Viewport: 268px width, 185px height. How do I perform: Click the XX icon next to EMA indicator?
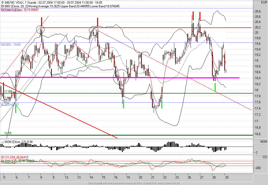click(x=2, y=10)
